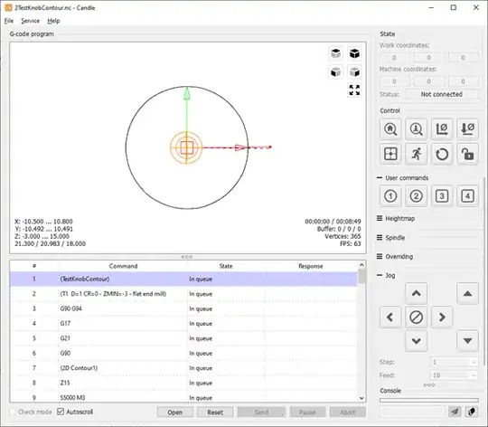Click the fit-to-view arrows icon

pos(354,90)
